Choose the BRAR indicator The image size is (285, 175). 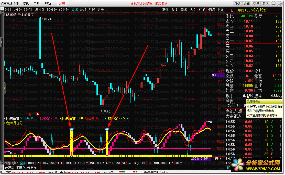(68, 163)
